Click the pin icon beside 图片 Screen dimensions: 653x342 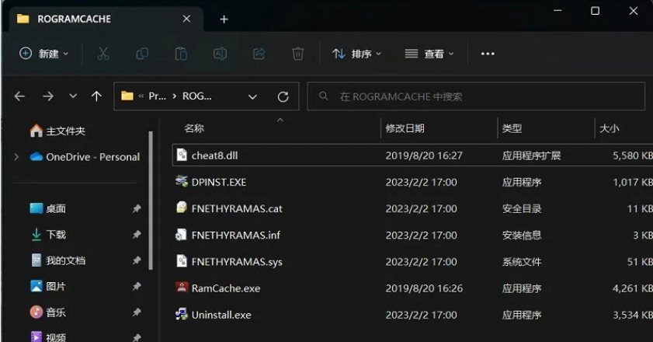tap(137, 287)
